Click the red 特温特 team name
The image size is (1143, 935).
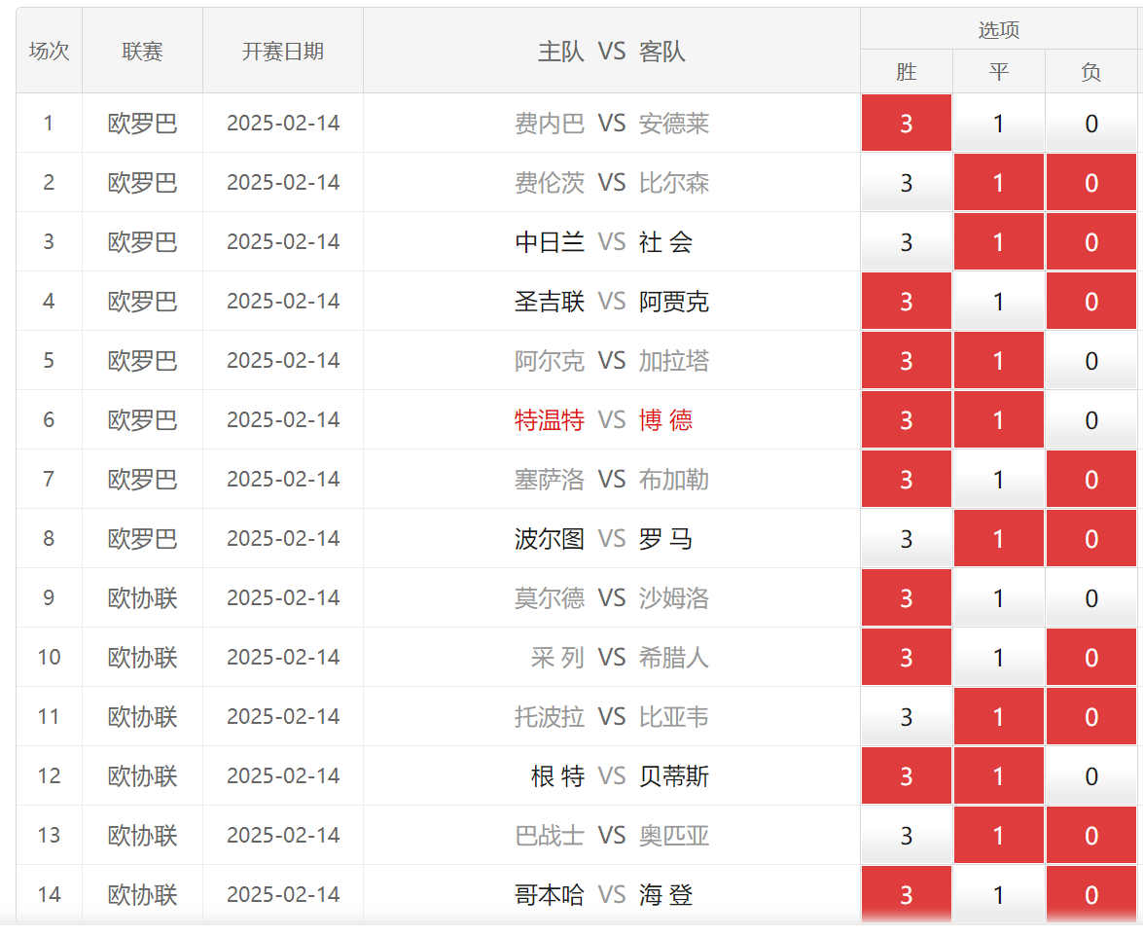coord(550,420)
